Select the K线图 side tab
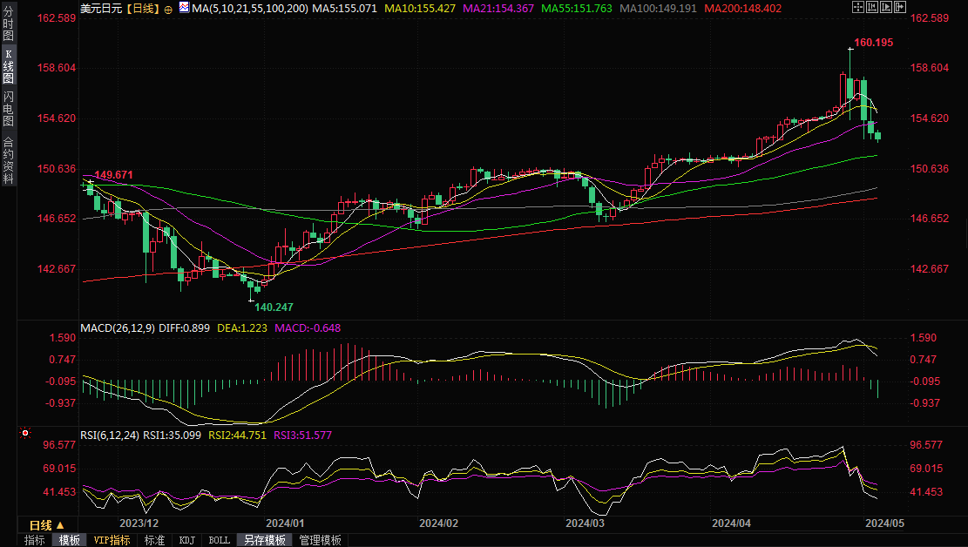 pos(8,66)
